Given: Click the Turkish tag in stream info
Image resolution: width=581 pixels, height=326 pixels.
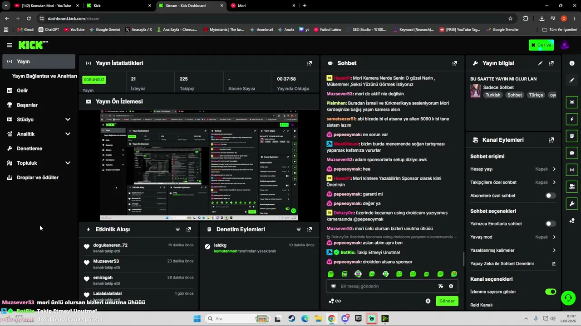Looking at the screenshot, I should (x=493, y=95).
